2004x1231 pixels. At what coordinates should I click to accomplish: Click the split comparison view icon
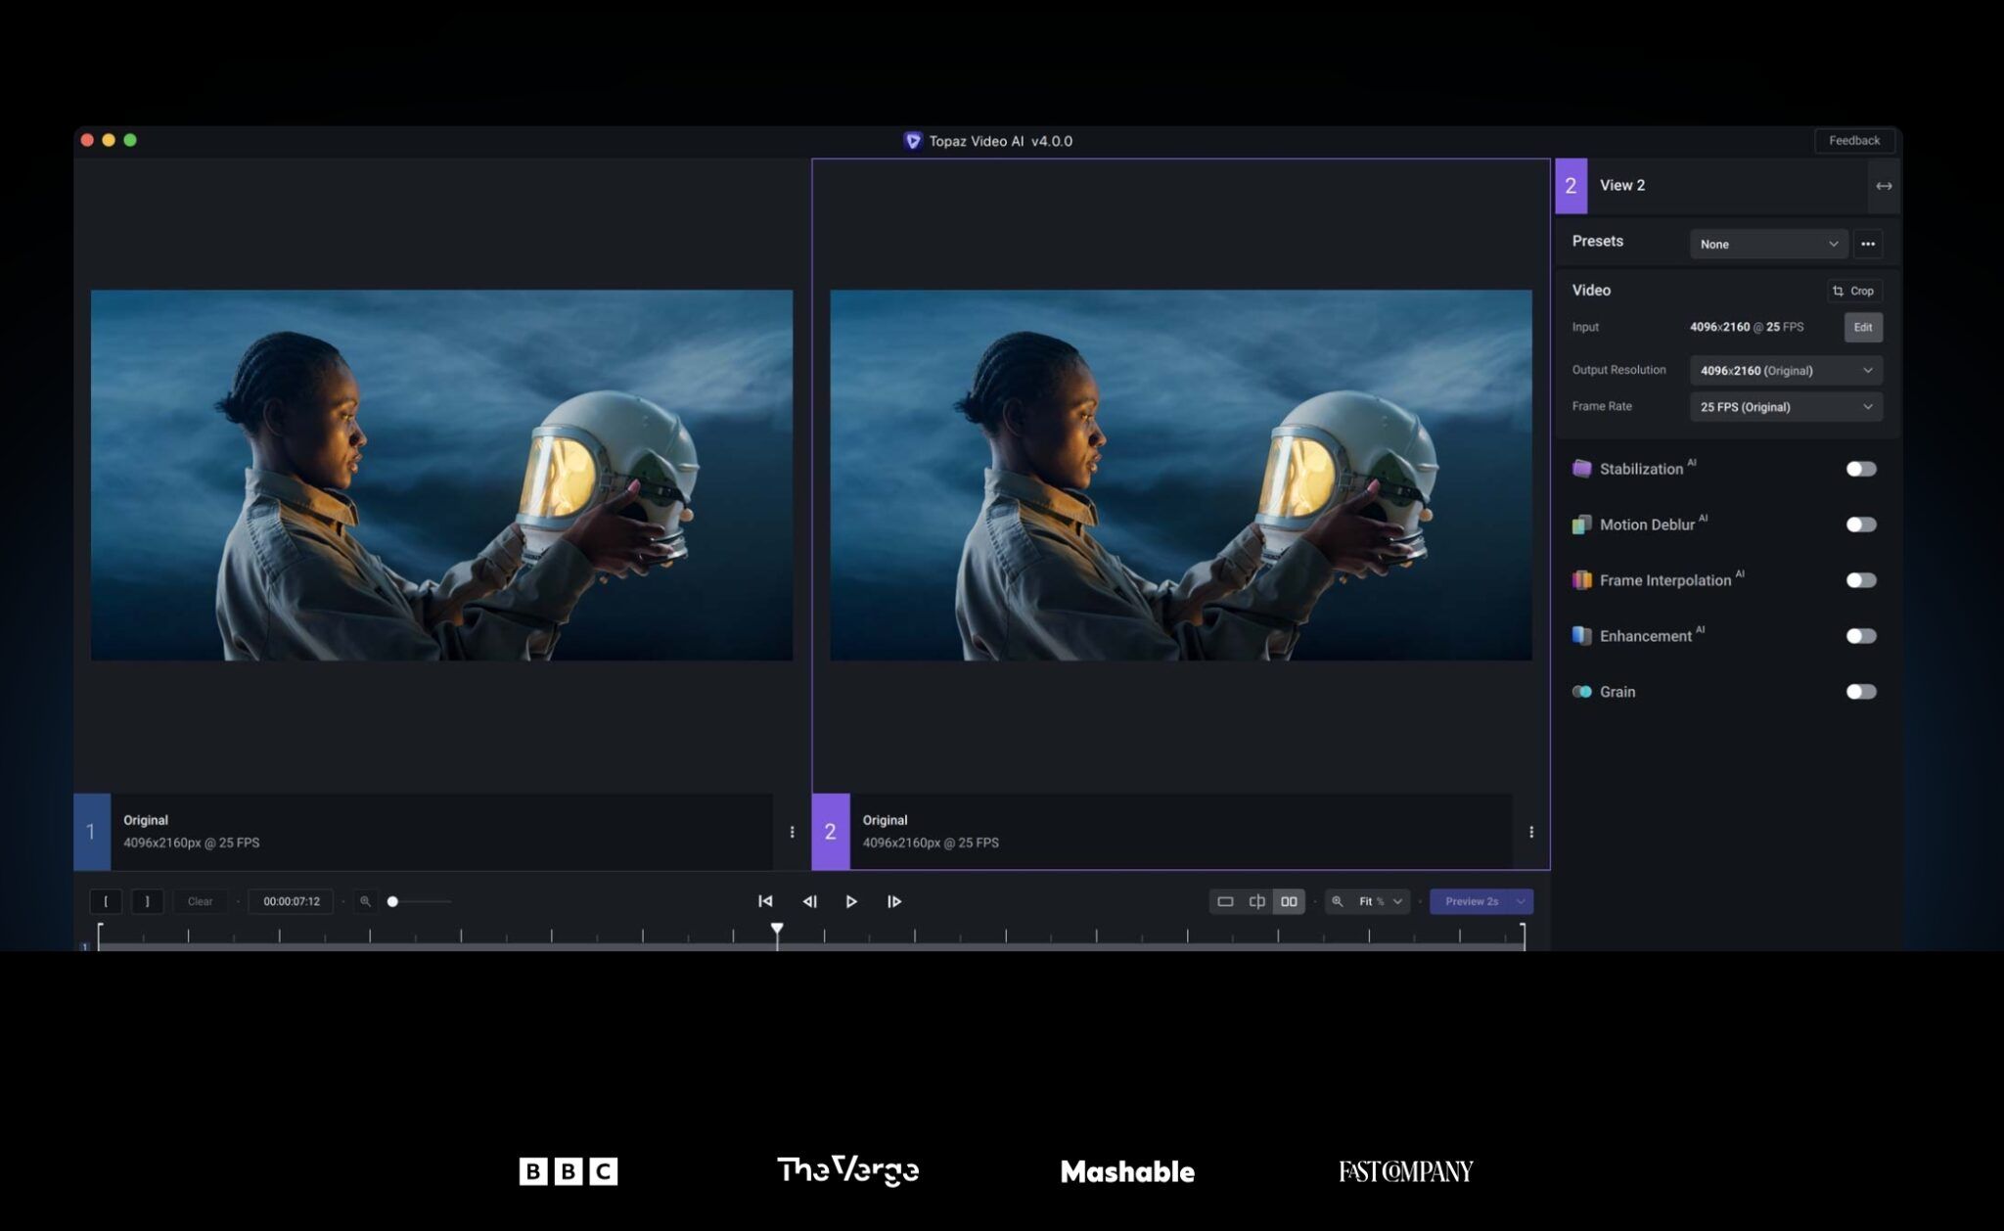tap(1256, 901)
